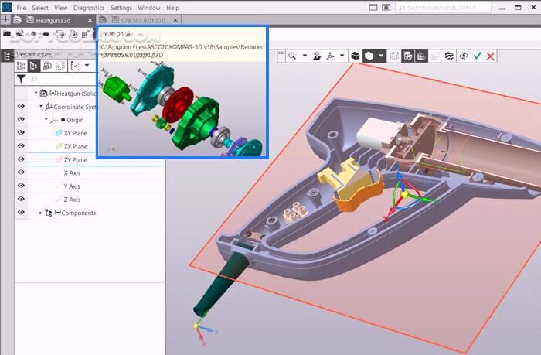
Task: Select the ZY Plane in the tree
Action: tap(74, 160)
